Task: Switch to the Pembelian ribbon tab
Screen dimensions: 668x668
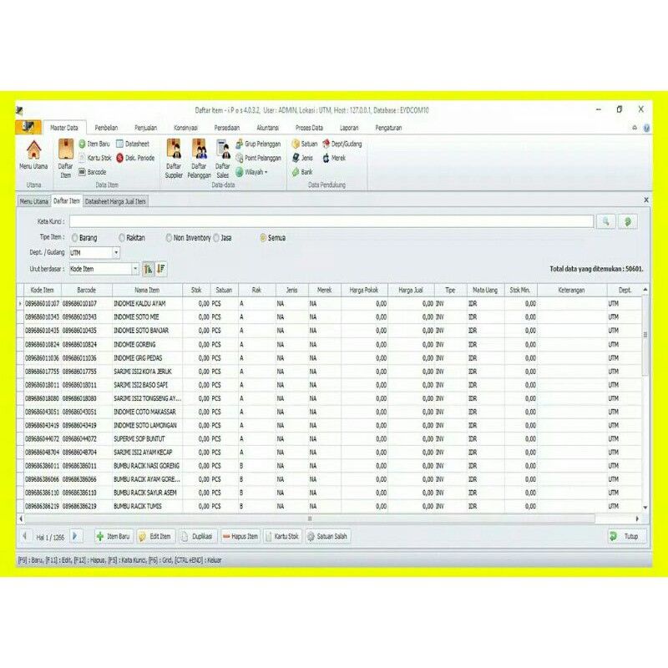Action: [x=106, y=128]
